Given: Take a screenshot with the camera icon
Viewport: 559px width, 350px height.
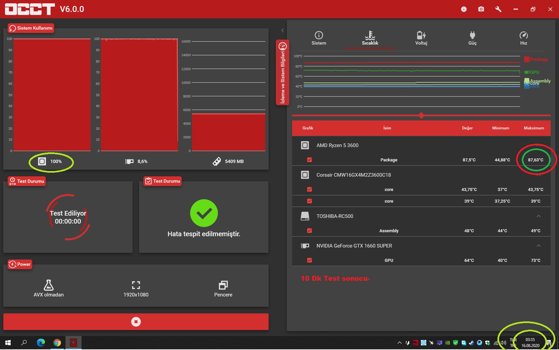Looking at the screenshot, I should coord(481,9).
